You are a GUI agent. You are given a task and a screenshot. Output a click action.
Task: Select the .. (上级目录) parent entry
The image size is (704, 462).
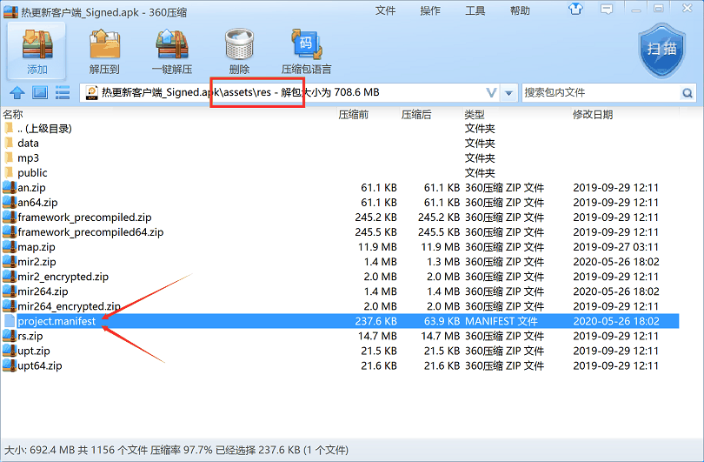pos(44,129)
